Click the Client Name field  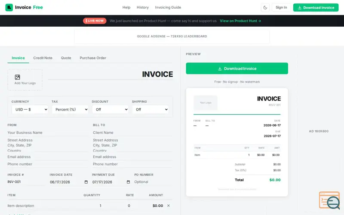pos(133,133)
